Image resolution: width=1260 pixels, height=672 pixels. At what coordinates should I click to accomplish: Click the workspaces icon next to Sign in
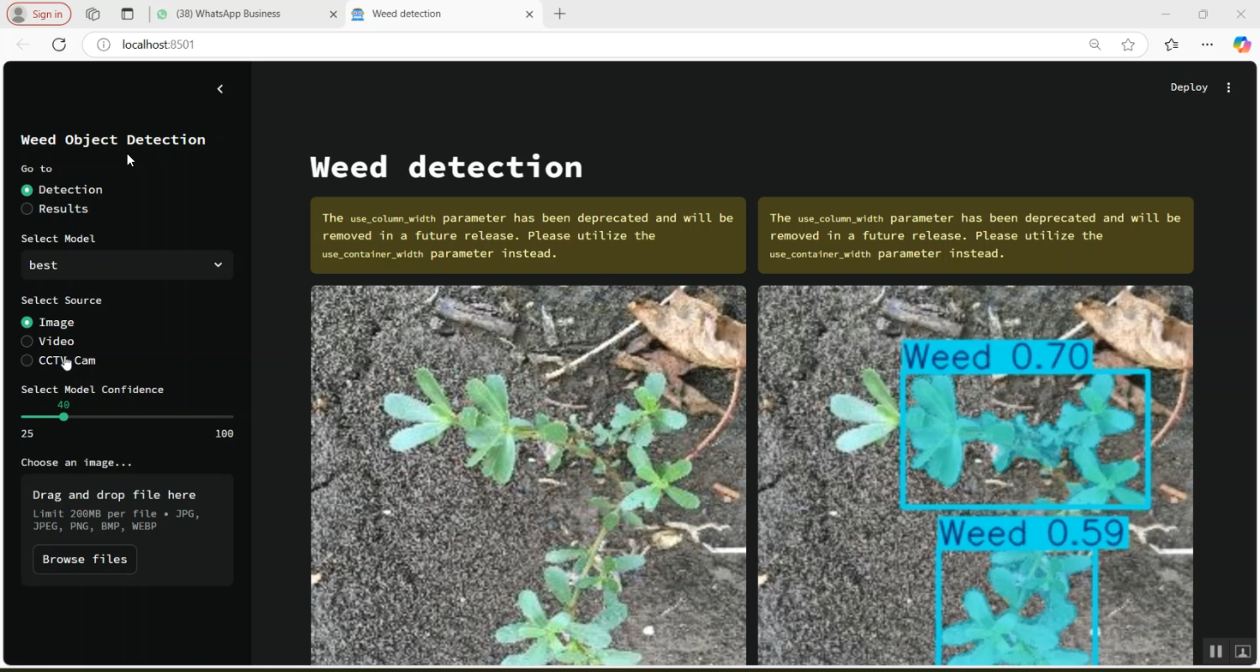(92, 13)
